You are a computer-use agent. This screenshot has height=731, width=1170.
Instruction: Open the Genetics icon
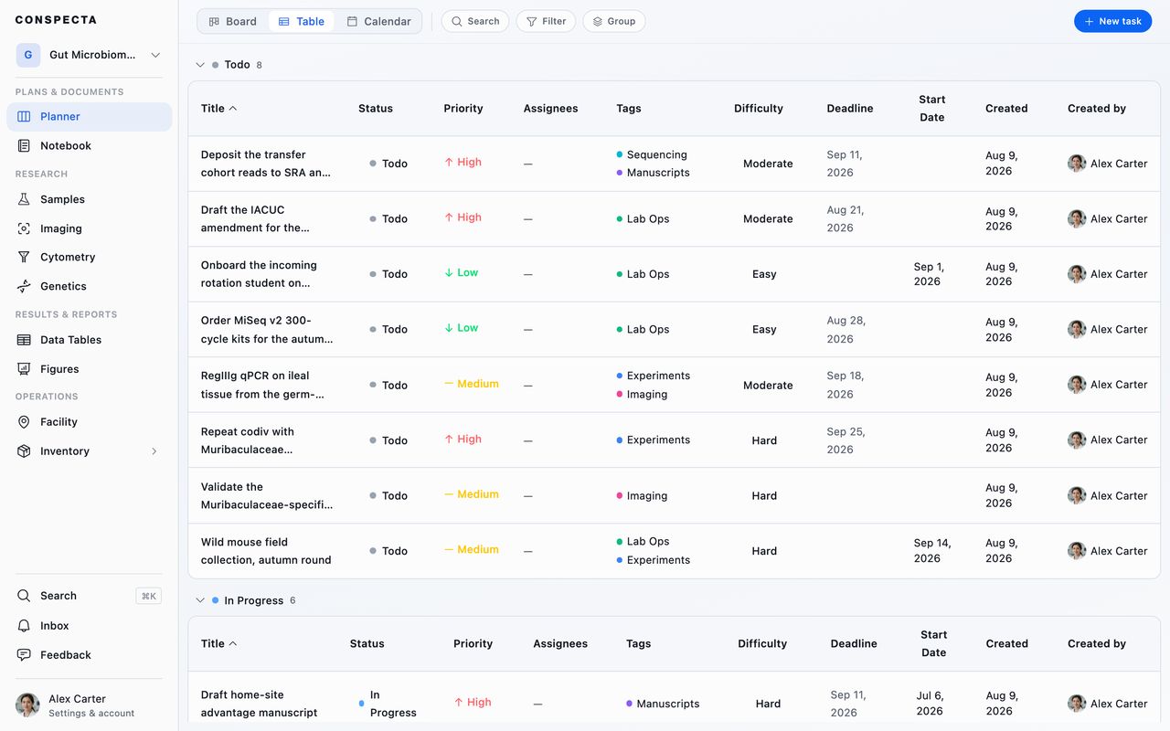coord(24,287)
